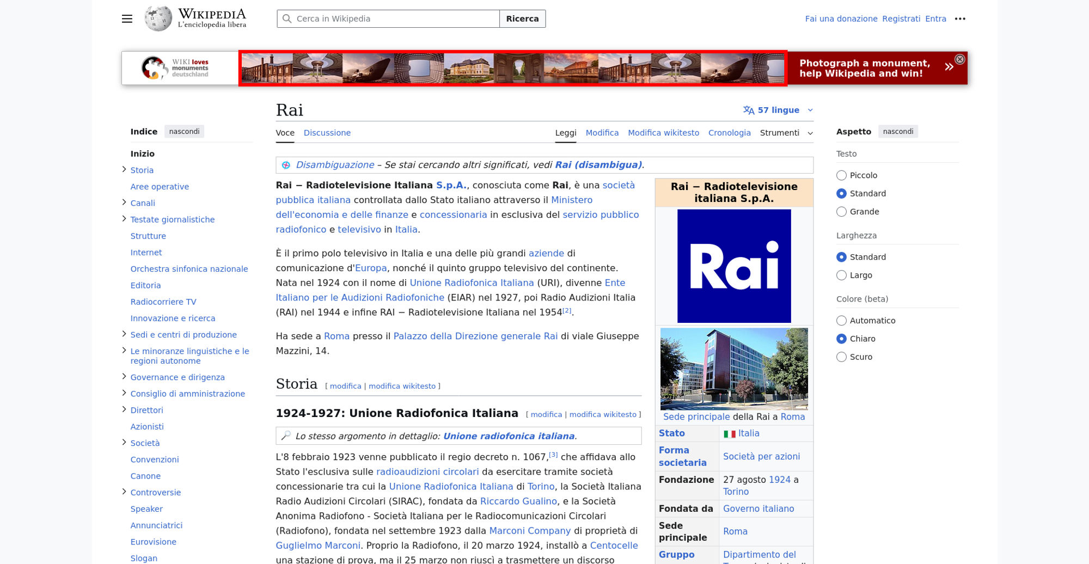Open the Rai logo image
This screenshot has width=1089, height=564.
coord(734,266)
